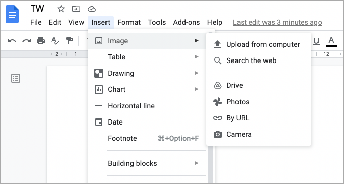Open the Tools menu
Image resolution: width=344 pixels, height=184 pixels.
click(x=157, y=22)
